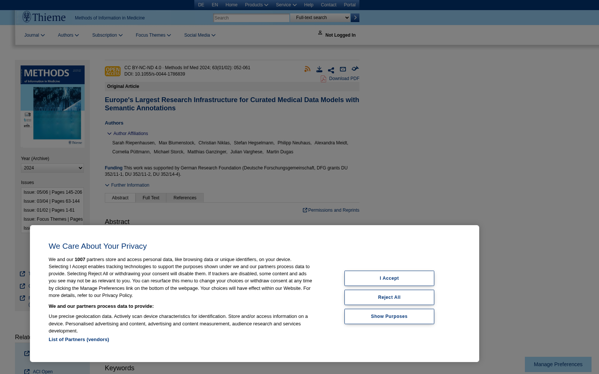Open the Products dropdown in top bar
The image size is (599, 374).
coord(256,5)
